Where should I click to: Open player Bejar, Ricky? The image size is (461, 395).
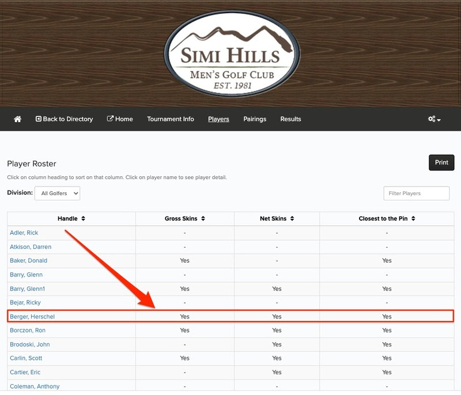pyautogui.click(x=25, y=302)
